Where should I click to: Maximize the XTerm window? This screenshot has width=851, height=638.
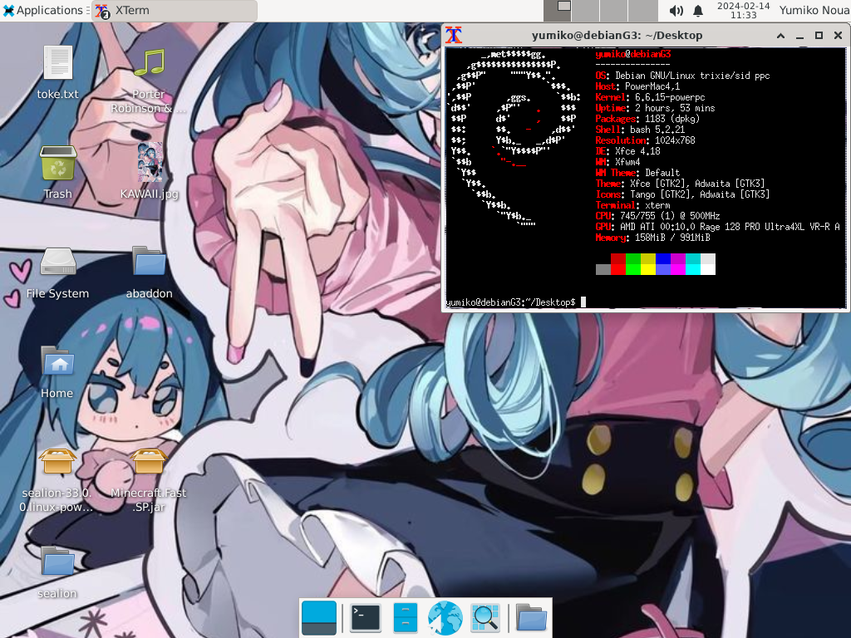[x=819, y=35]
